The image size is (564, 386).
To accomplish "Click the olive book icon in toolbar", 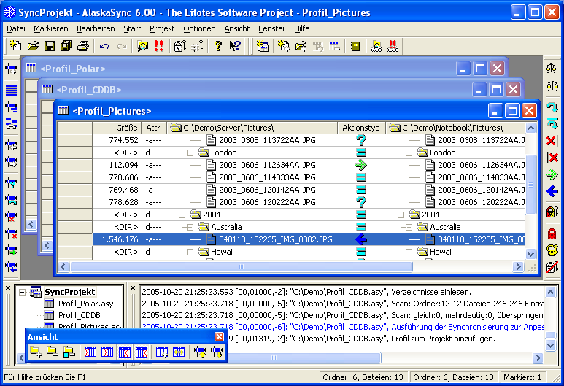I will click(355, 46).
